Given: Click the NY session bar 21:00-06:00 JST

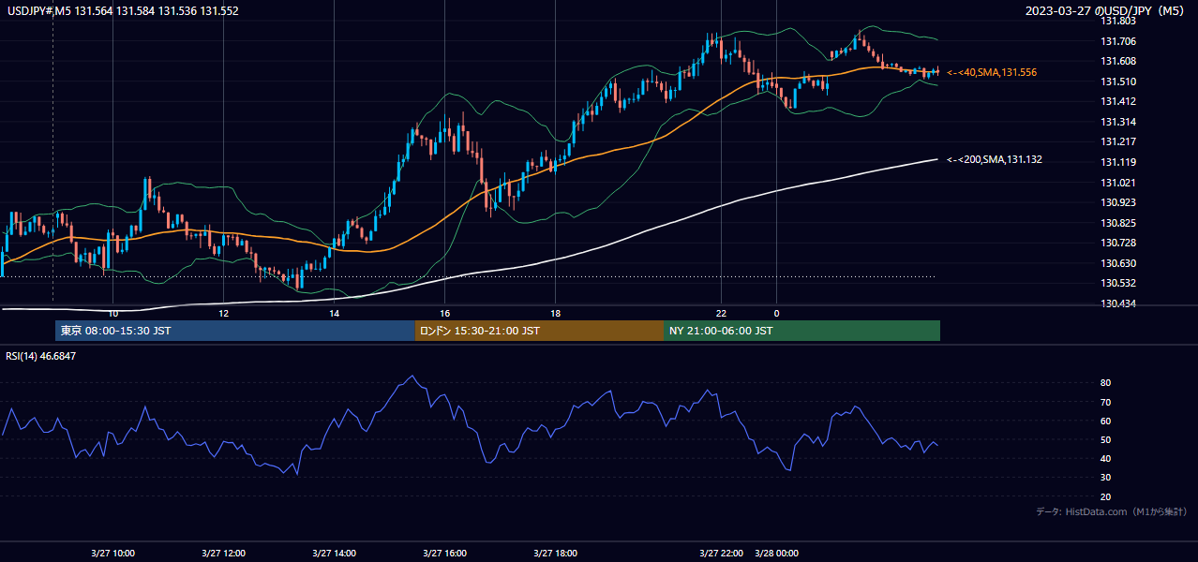Looking at the screenshot, I should pyautogui.click(x=801, y=331).
